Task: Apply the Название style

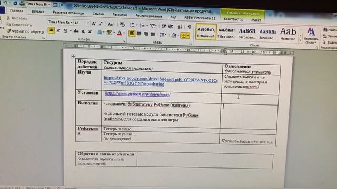Action: pyautogui.click(x=288, y=34)
